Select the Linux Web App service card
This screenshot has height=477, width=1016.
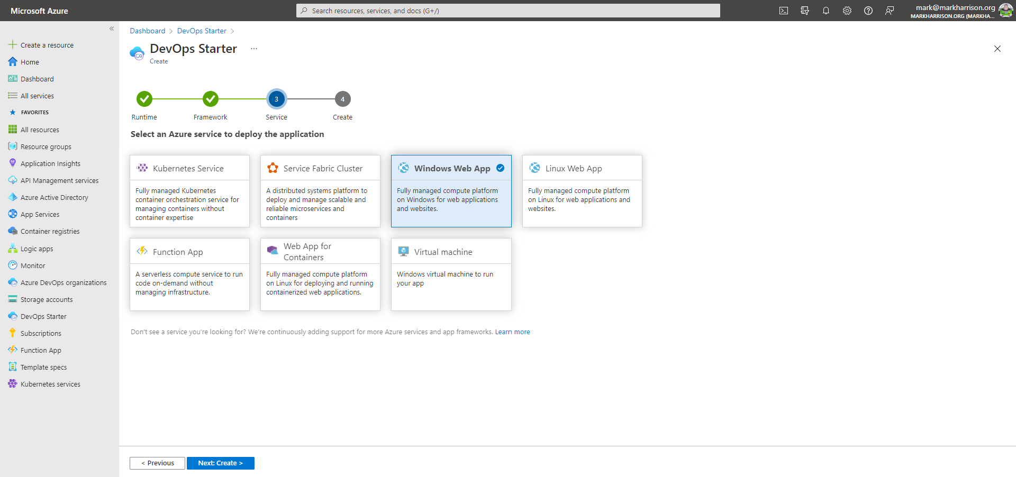582,191
